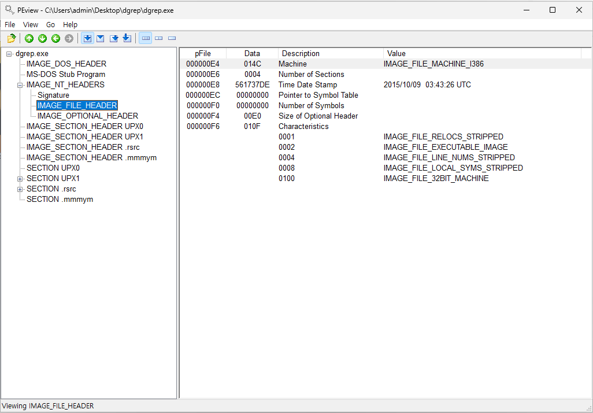Click IMAGE_FILE_EXECUTABLE_IMAGE value
This screenshot has width=593, height=413.
[446, 147]
